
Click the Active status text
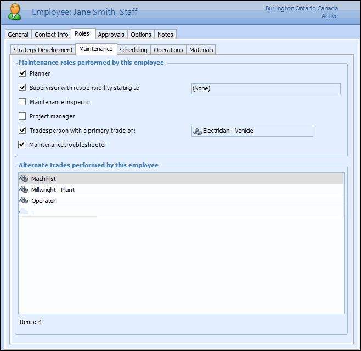coord(330,16)
